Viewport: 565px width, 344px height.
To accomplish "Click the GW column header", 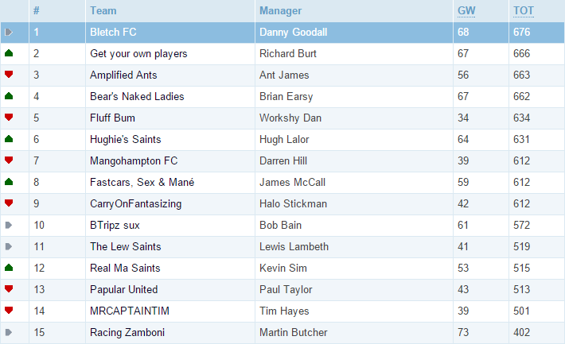I will [x=466, y=11].
